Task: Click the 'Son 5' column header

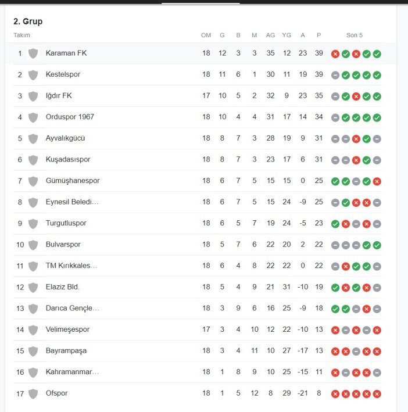Action: click(355, 35)
